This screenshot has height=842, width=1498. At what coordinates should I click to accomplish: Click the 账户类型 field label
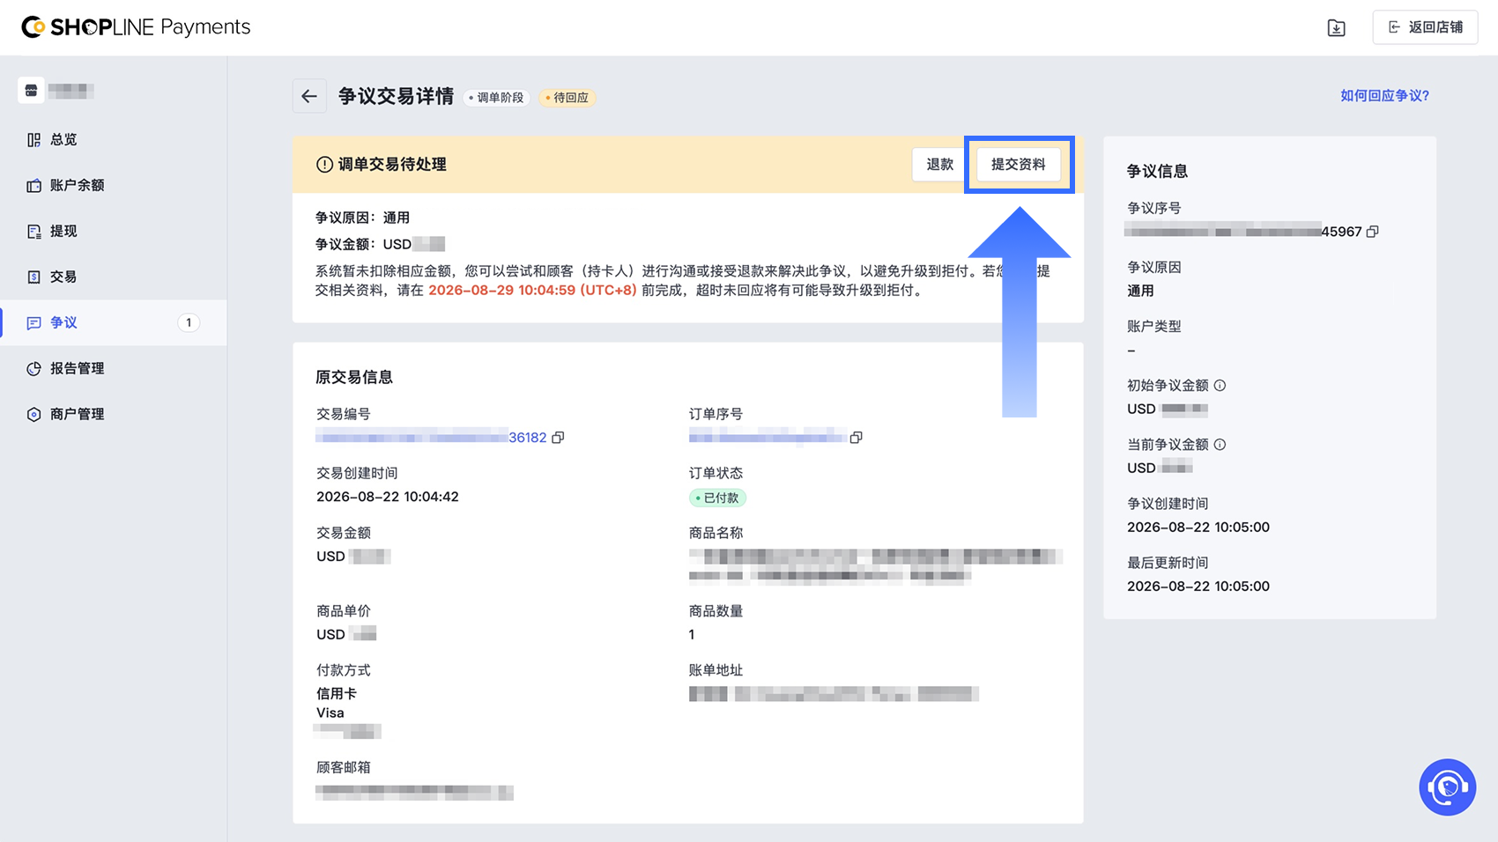point(1154,327)
